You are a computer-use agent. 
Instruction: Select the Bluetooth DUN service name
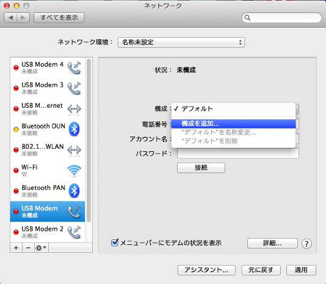click(43, 126)
